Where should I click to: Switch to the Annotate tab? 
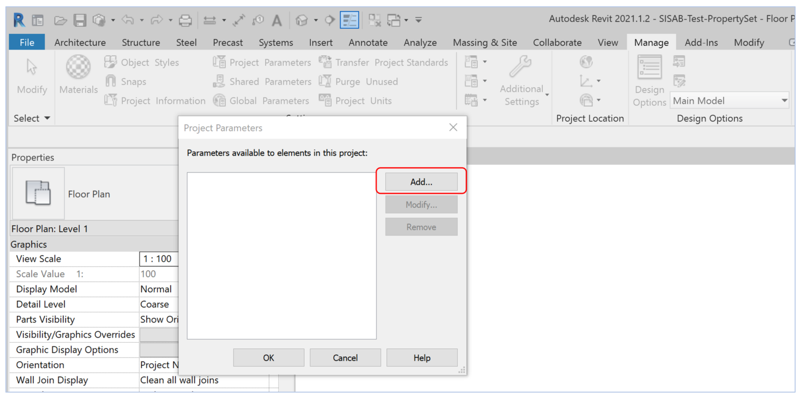tap(368, 42)
